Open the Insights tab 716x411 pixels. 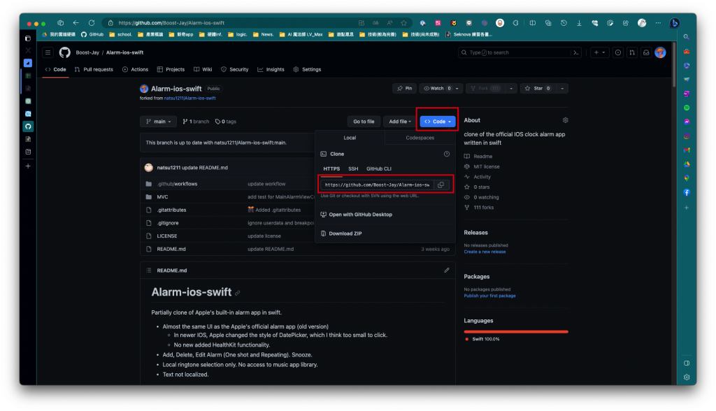click(271, 69)
